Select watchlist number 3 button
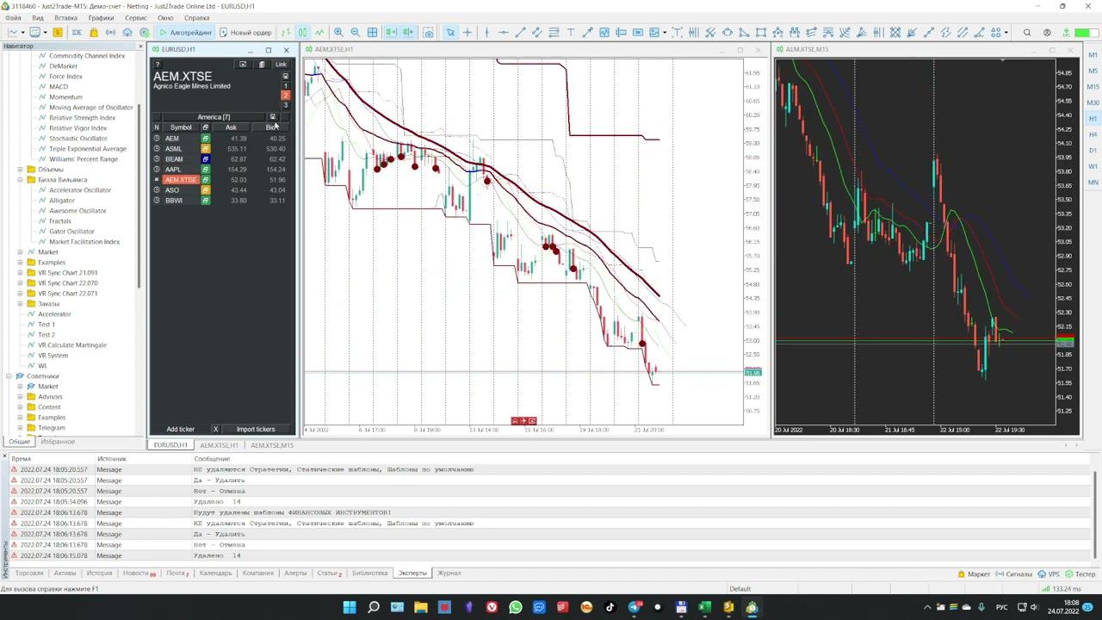The height and width of the screenshot is (620, 1102). pos(286,104)
